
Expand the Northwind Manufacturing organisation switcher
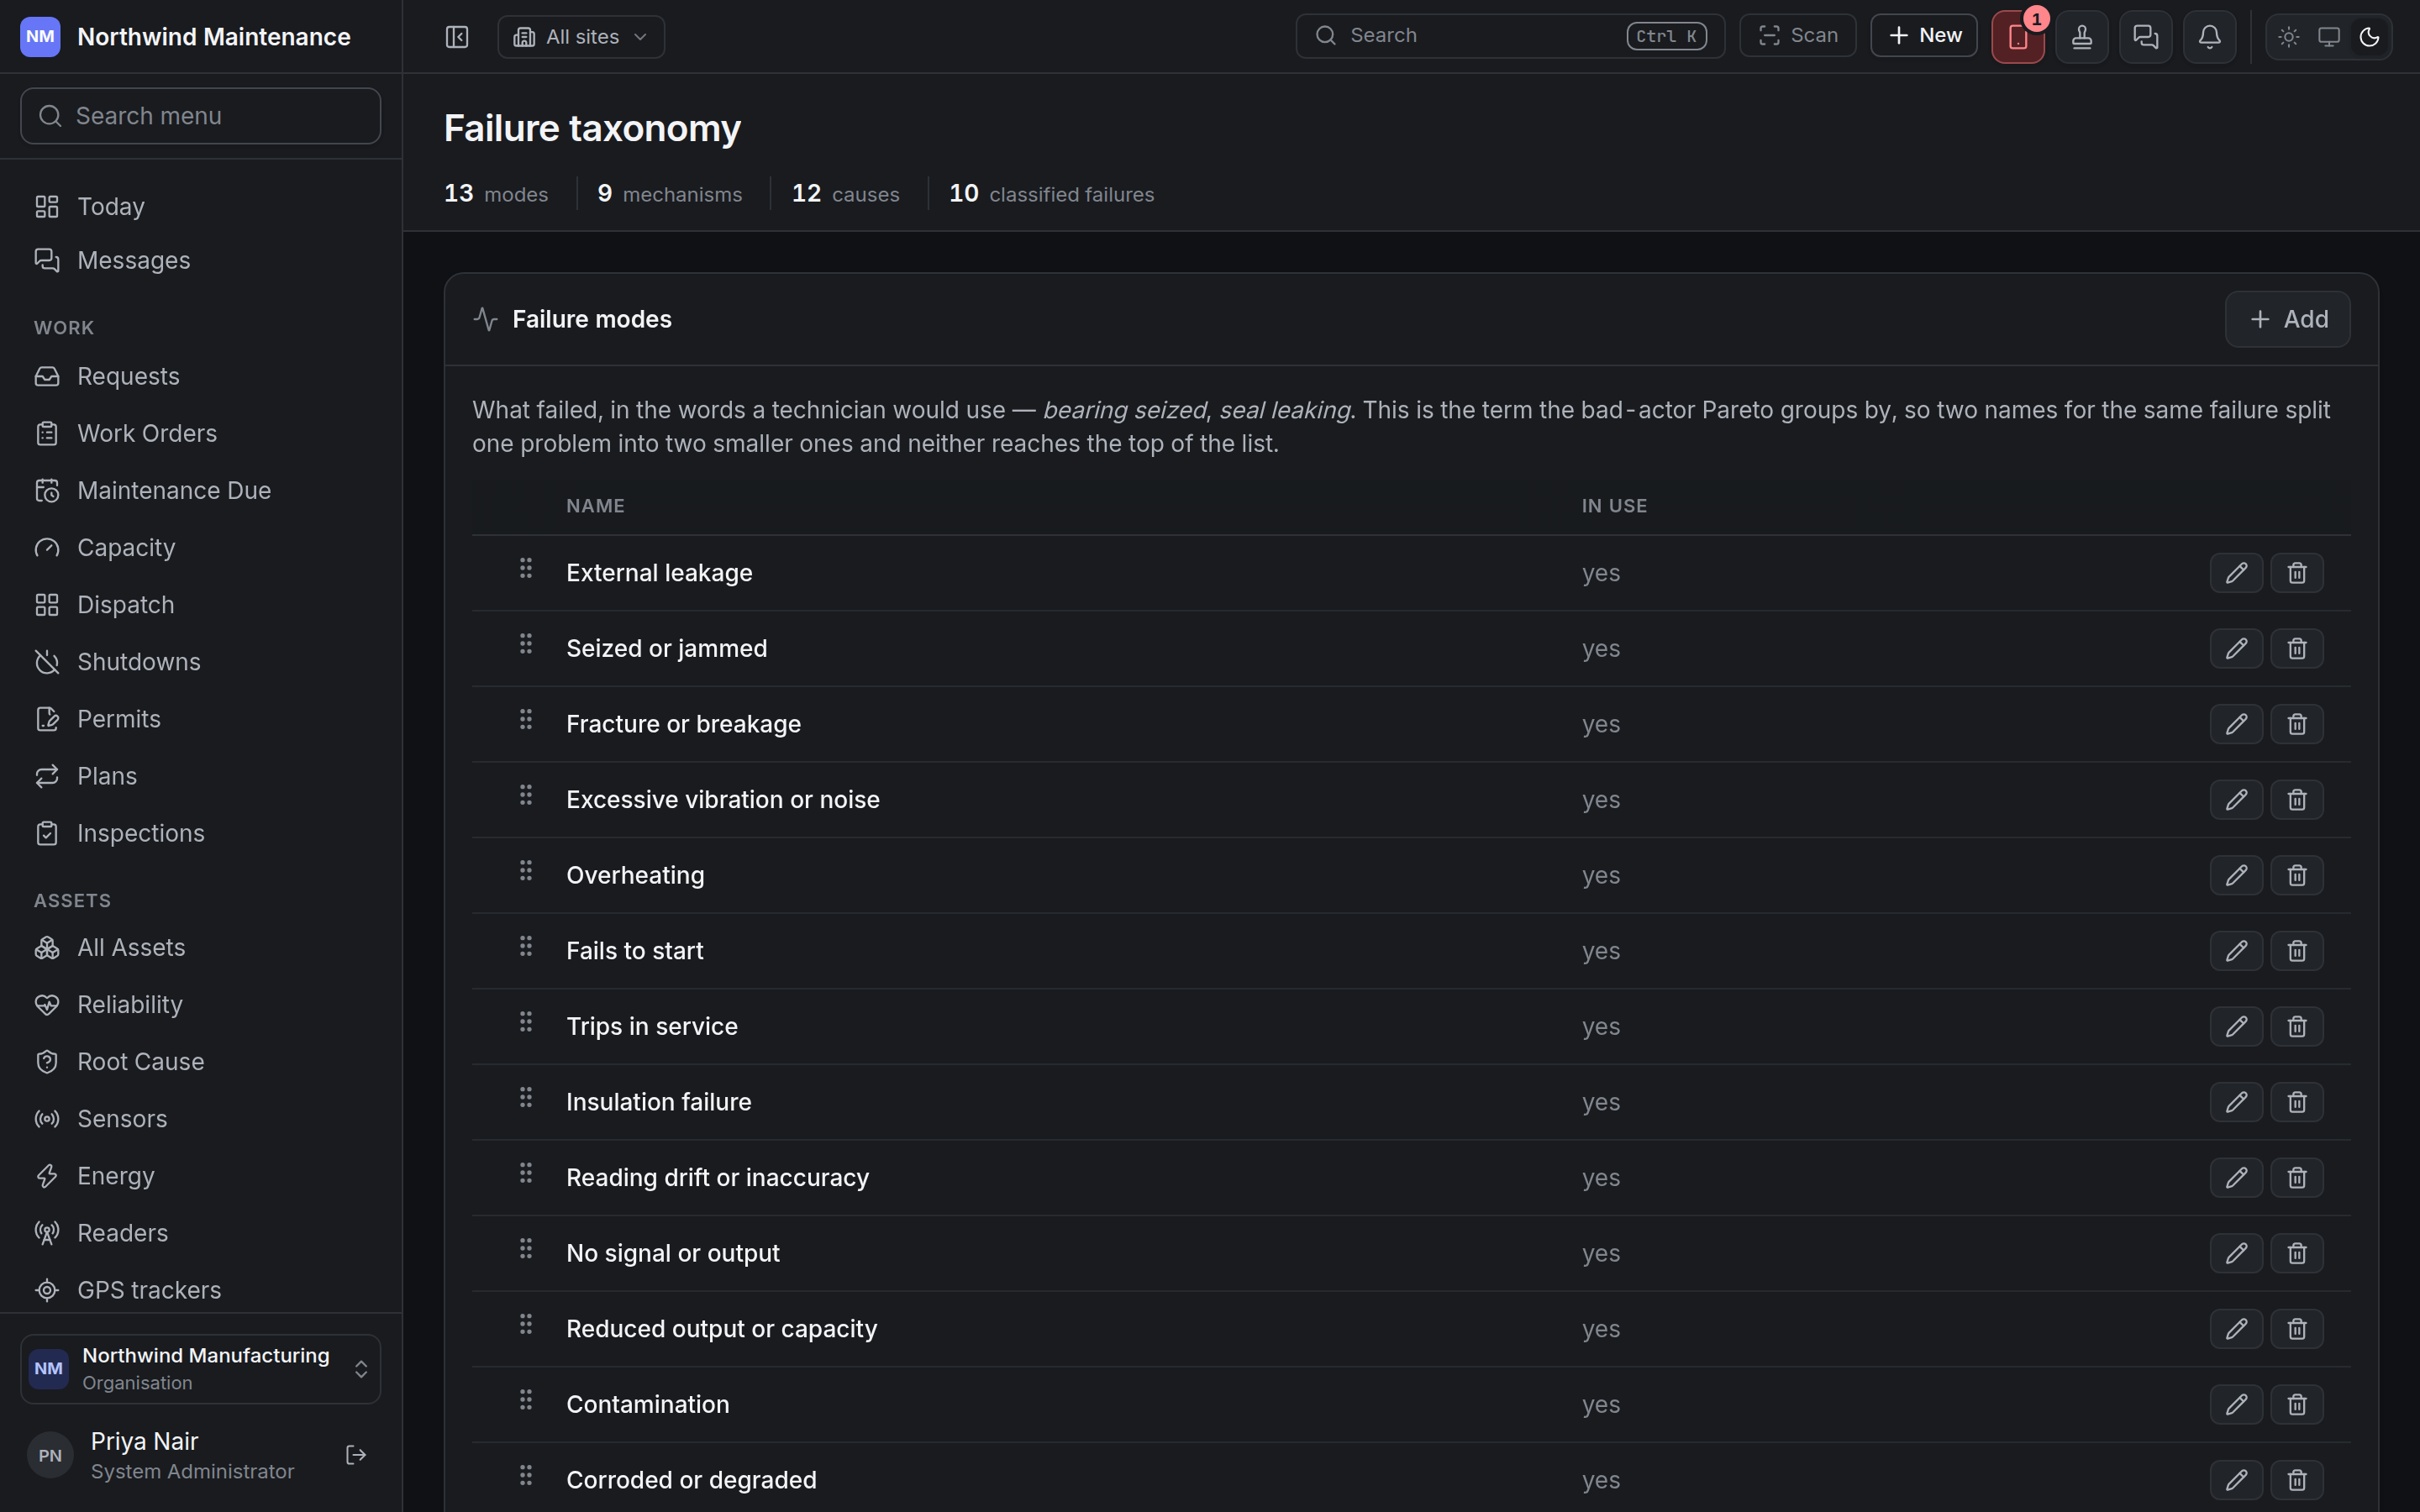(x=201, y=1369)
